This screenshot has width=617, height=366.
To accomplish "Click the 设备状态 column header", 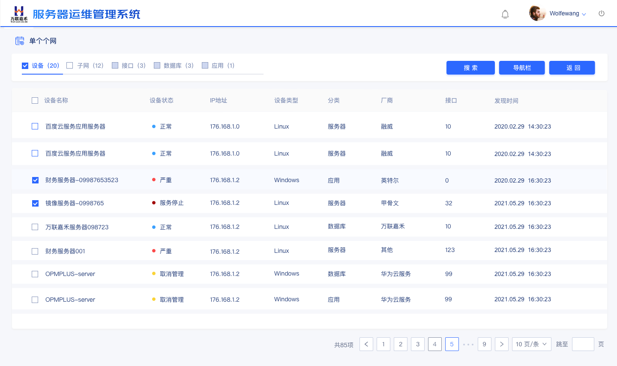I will 162,100.
